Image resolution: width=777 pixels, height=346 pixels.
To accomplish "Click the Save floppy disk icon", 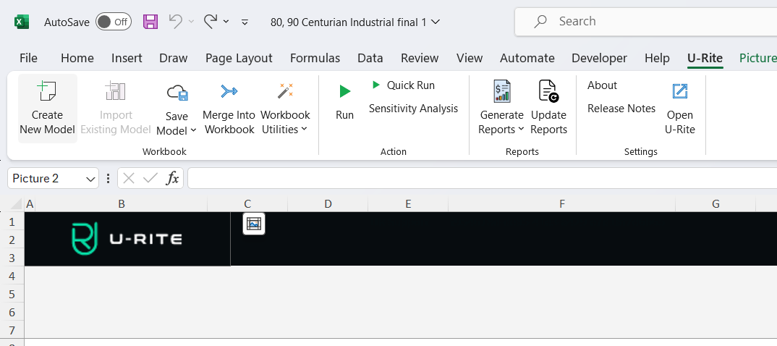I will 150,22.
